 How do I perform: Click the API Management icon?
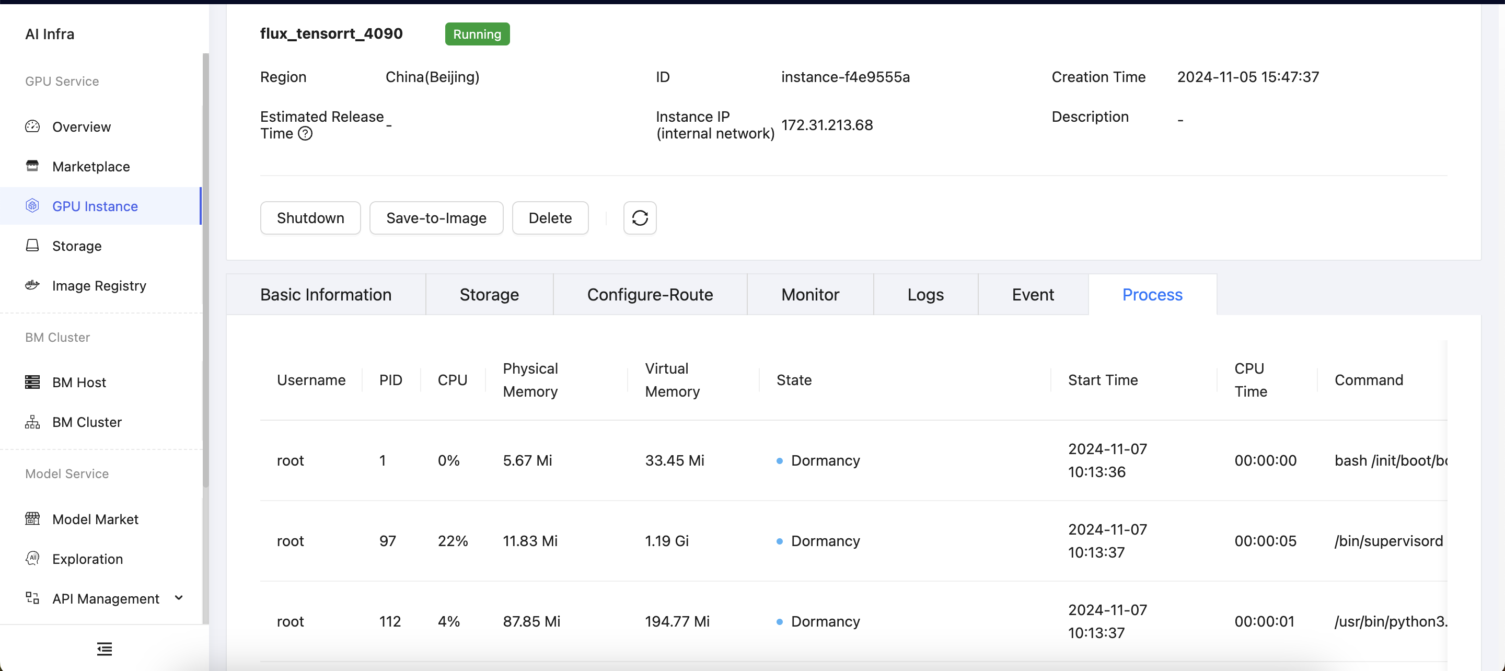32,598
